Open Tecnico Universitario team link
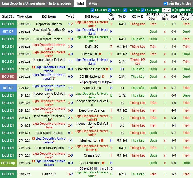193x178 pixels. tap(49, 148)
